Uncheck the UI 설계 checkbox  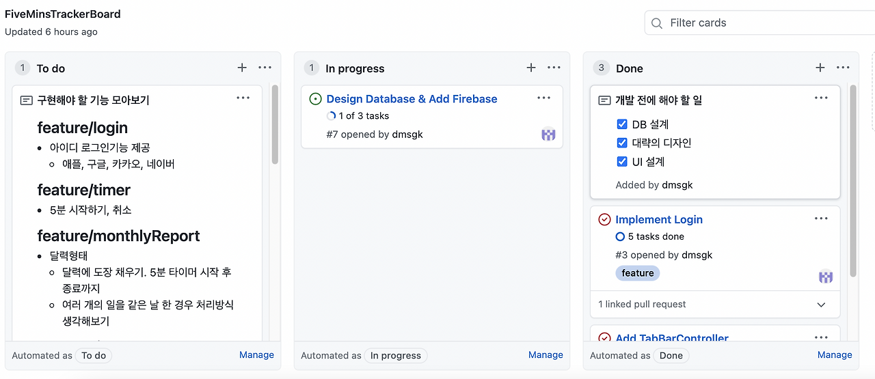coord(622,162)
